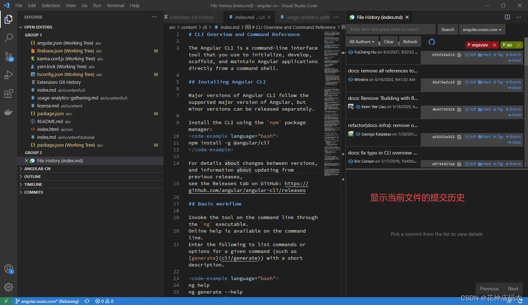Click the editor minimap preview

pyautogui.click(x=332, y=103)
